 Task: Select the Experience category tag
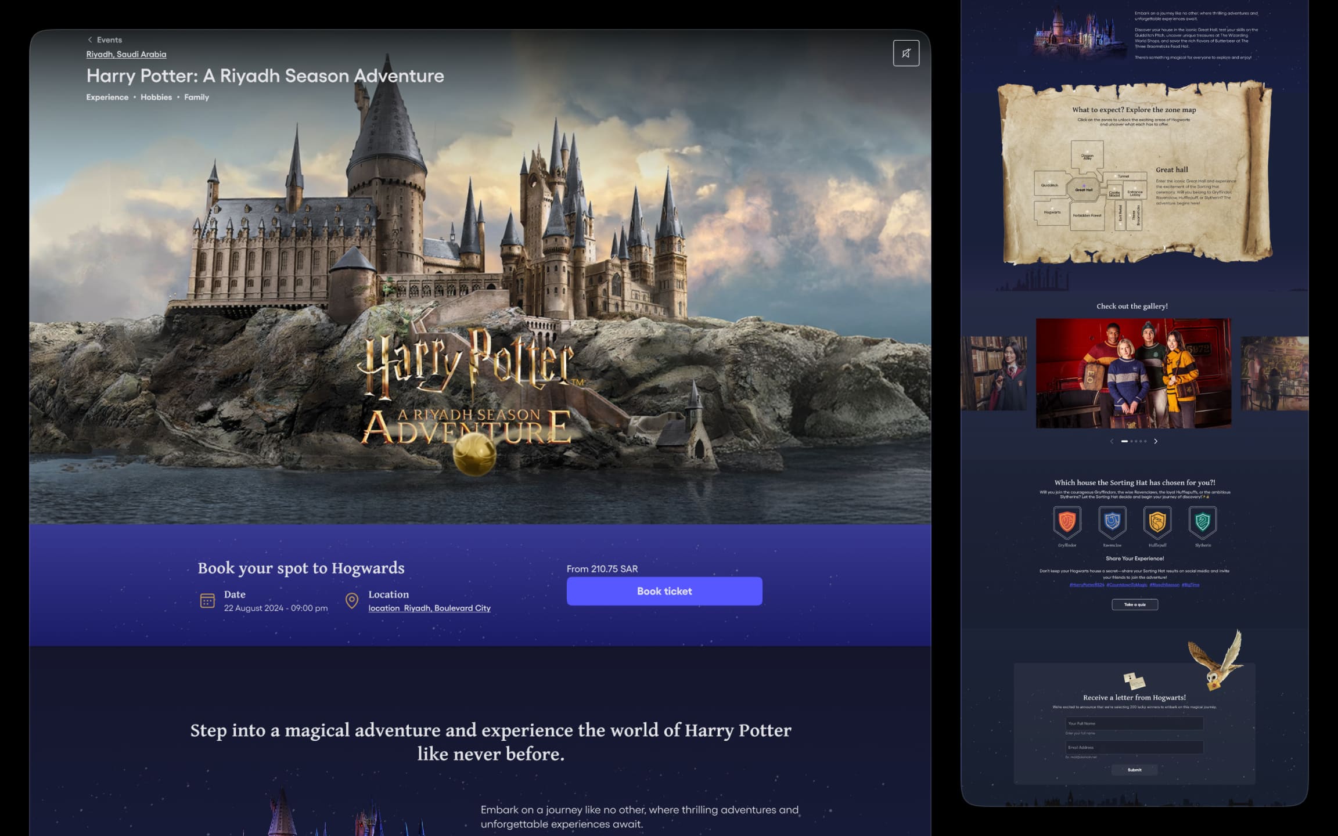pos(107,97)
